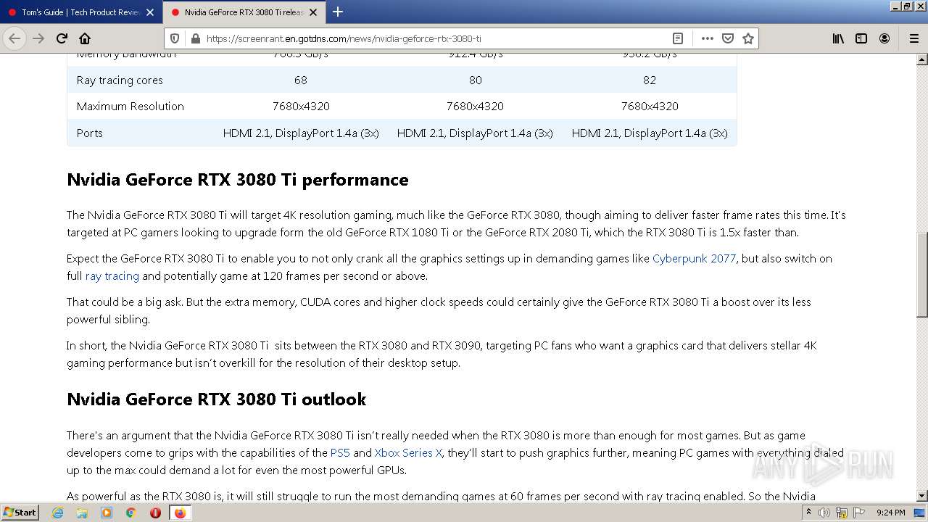This screenshot has height=522, width=928.
Task: Follow the ray tracing link
Action: [x=112, y=276]
